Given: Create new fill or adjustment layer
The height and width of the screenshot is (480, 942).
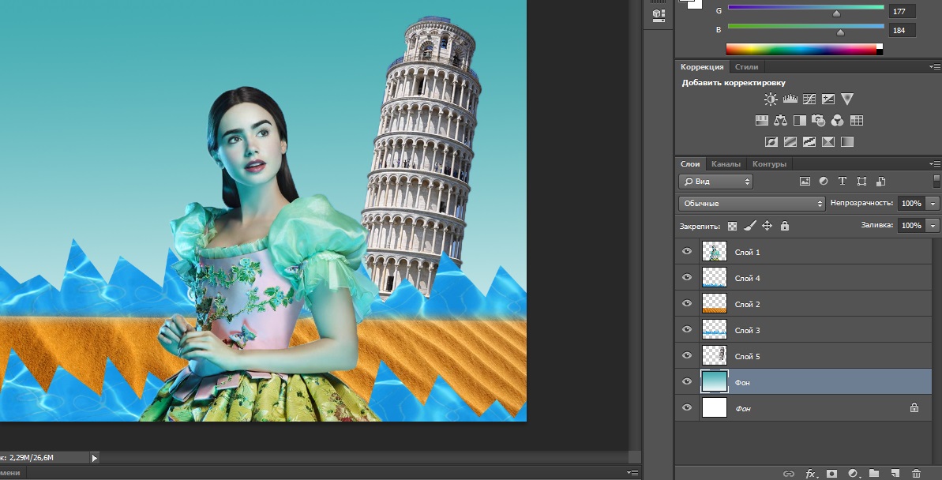Looking at the screenshot, I should pos(853,474).
